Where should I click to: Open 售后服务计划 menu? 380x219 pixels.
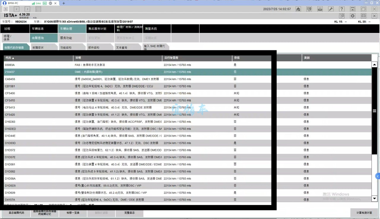tap(100, 29)
